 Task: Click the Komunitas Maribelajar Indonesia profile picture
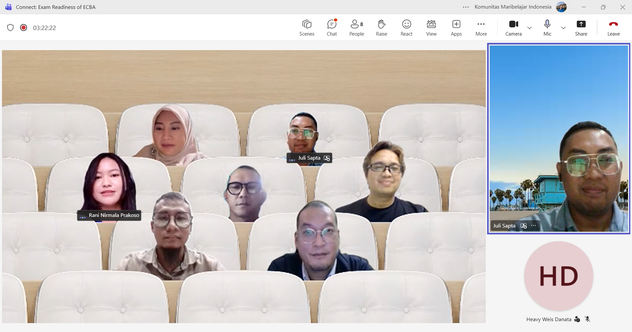[x=562, y=7]
